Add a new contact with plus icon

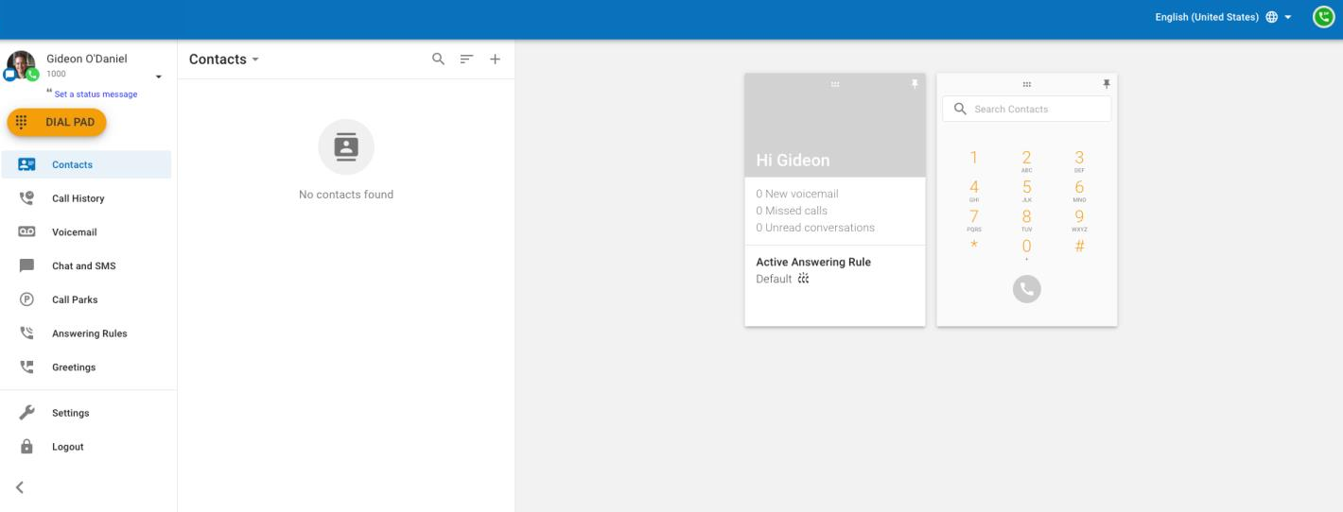pos(495,59)
